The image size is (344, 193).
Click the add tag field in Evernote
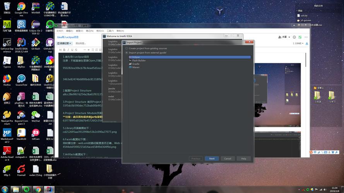[80, 43]
